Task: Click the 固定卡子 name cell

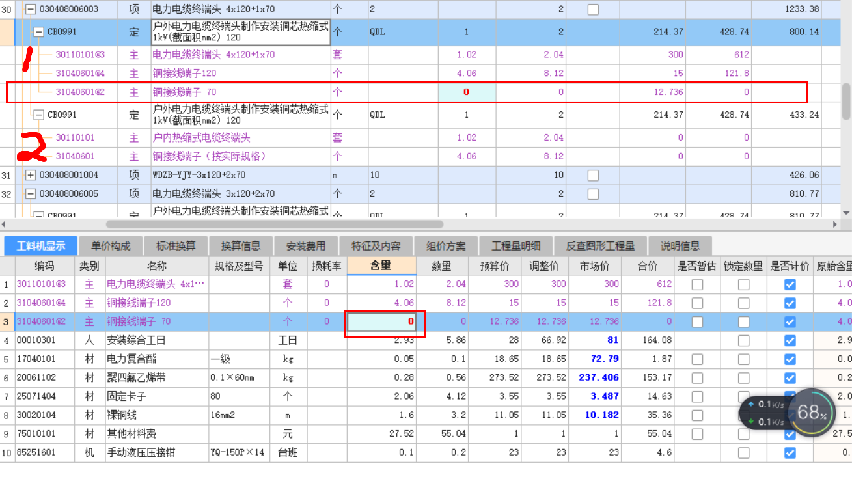Action: click(x=156, y=396)
